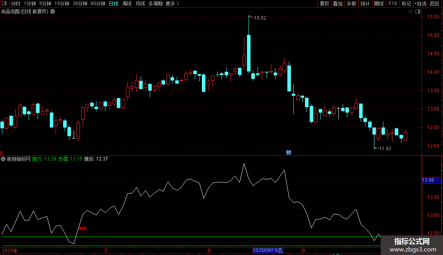This screenshot has height=255, width=443.
Task: Switch to 月线 monthly chart
Action: coord(140,4)
